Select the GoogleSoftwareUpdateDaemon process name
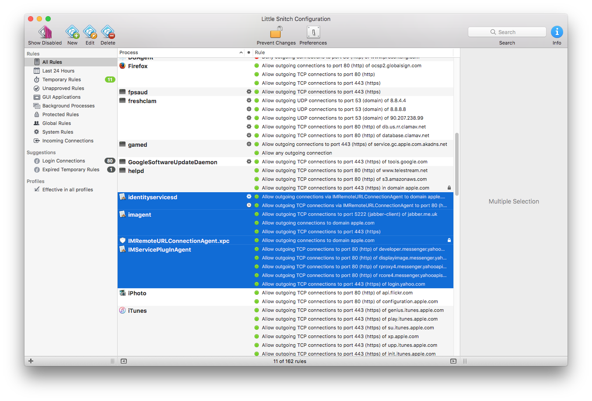This screenshot has width=592, height=401. (173, 162)
